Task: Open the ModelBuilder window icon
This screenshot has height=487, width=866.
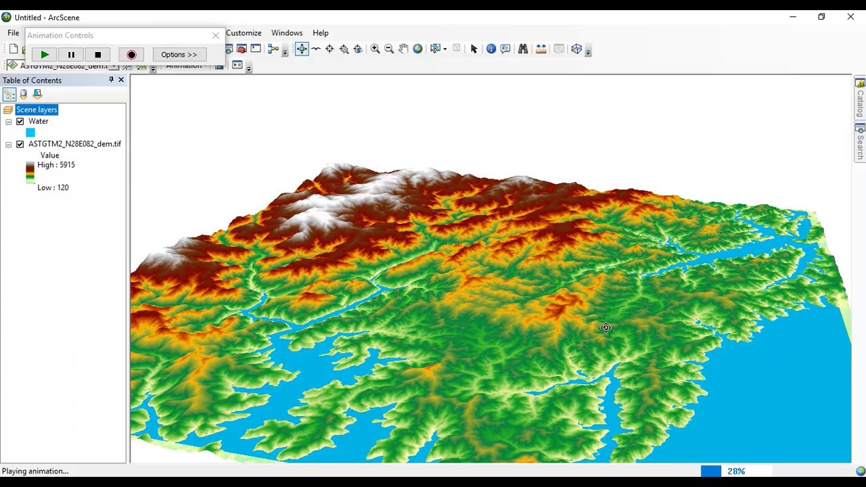Action: pyautogui.click(x=273, y=49)
